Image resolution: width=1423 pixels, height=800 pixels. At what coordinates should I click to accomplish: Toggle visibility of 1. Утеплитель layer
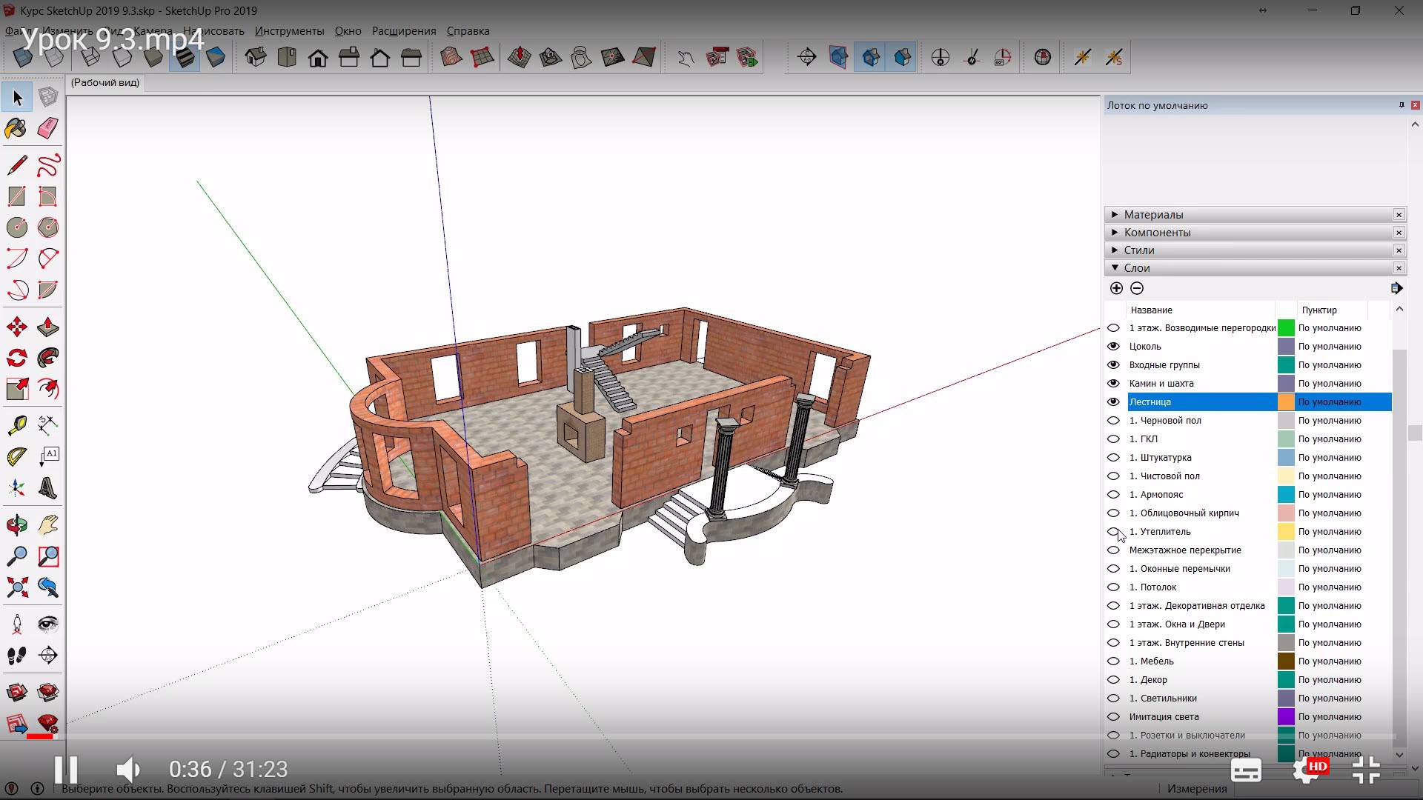click(x=1114, y=531)
